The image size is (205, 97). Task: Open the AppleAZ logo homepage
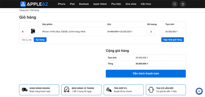click(x=34, y=4)
